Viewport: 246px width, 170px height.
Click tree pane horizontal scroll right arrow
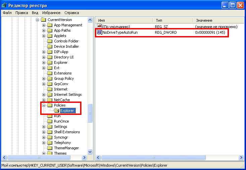pyautogui.click(x=84, y=157)
